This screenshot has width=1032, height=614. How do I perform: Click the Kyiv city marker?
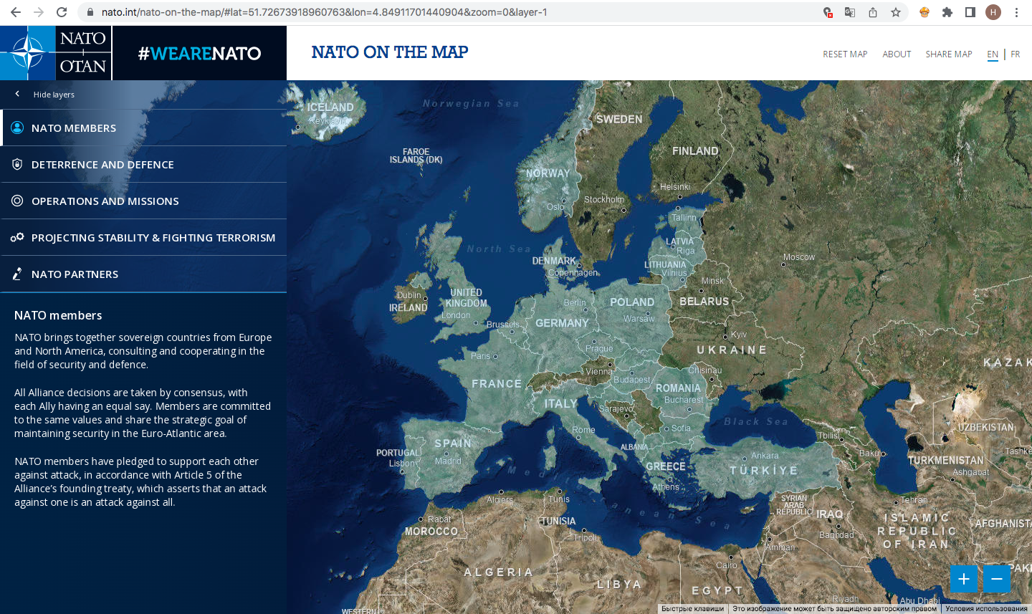tap(725, 336)
